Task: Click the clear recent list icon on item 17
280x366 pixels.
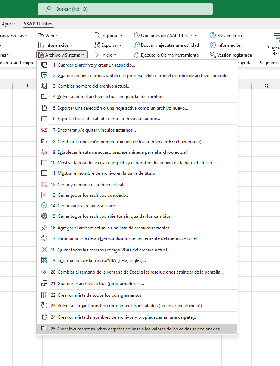Action: (x=44, y=238)
